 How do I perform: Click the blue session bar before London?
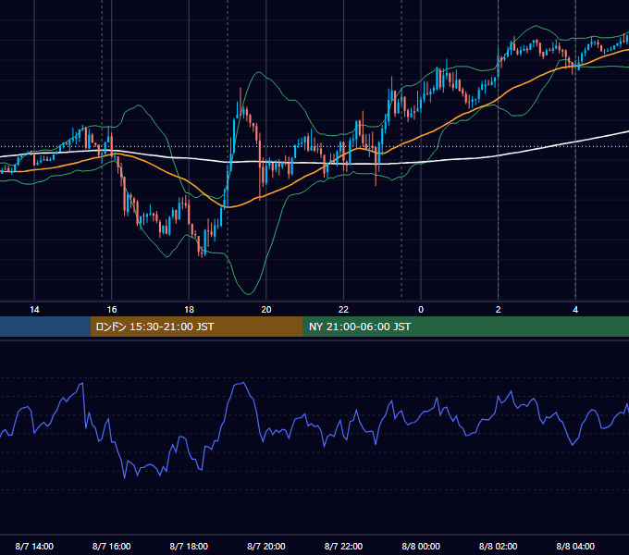45,327
